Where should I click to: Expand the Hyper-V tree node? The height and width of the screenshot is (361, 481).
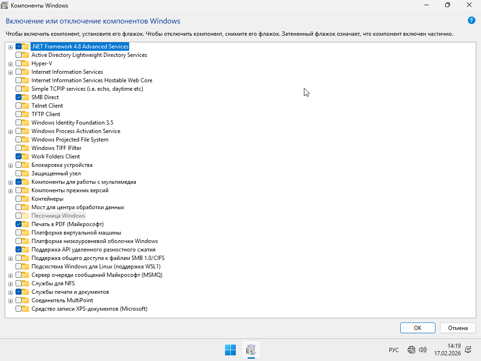[x=10, y=64]
